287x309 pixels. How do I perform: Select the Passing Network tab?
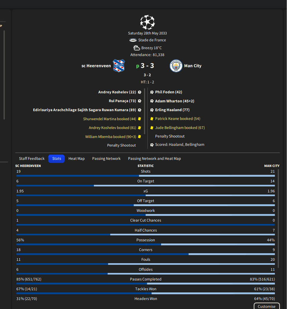(x=106, y=159)
